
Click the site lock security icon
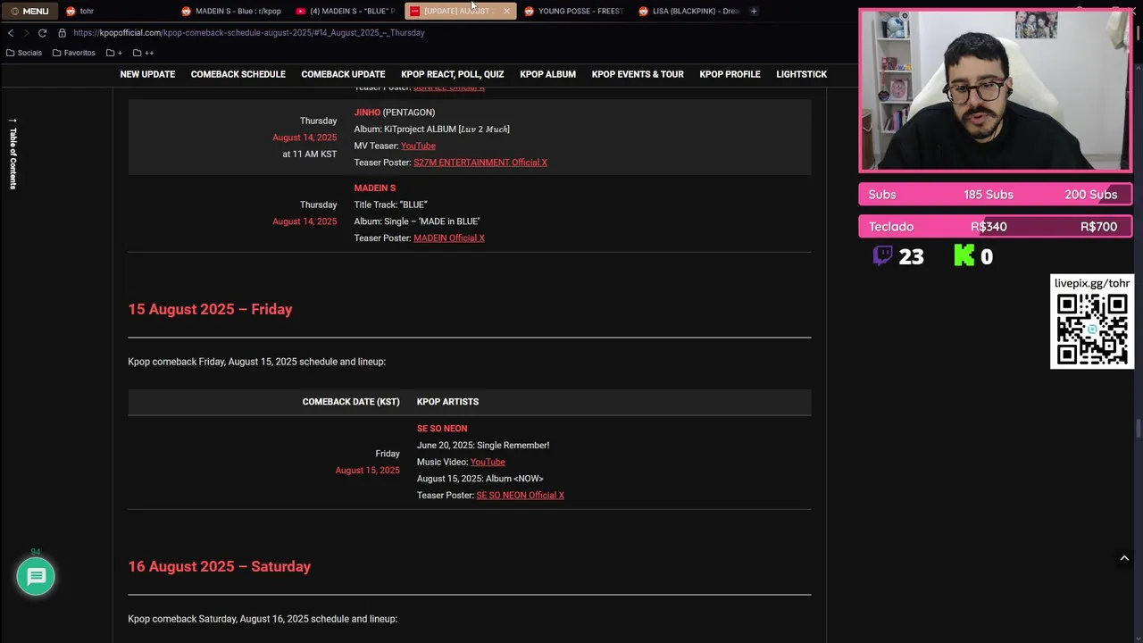click(62, 32)
